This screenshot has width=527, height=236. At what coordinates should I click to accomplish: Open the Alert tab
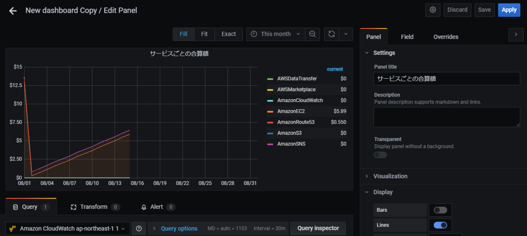pyautogui.click(x=158, y=207)
